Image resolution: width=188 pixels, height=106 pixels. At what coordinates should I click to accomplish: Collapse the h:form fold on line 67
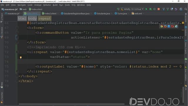point(17,28)
